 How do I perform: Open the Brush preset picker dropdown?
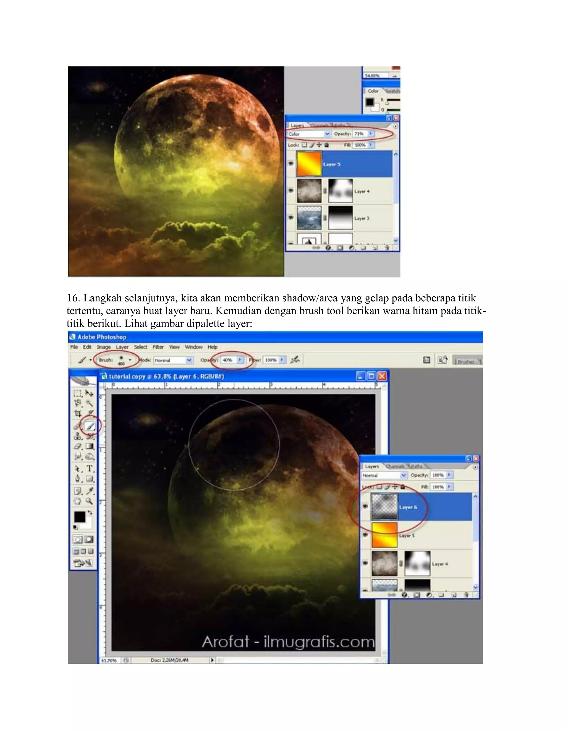[x=130, y=360]
